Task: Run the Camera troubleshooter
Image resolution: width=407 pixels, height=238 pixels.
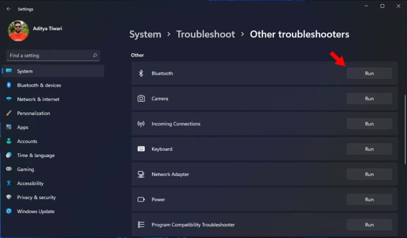Action: (369, 98)
